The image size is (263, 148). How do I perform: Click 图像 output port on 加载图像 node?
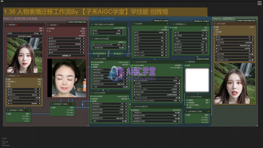pos(43,28)
